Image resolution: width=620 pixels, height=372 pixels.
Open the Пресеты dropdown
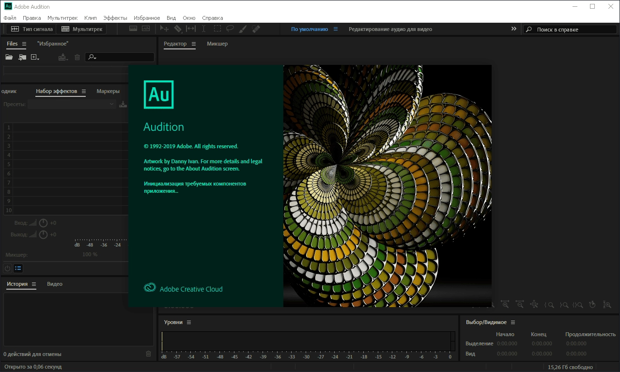pos(72,104)
